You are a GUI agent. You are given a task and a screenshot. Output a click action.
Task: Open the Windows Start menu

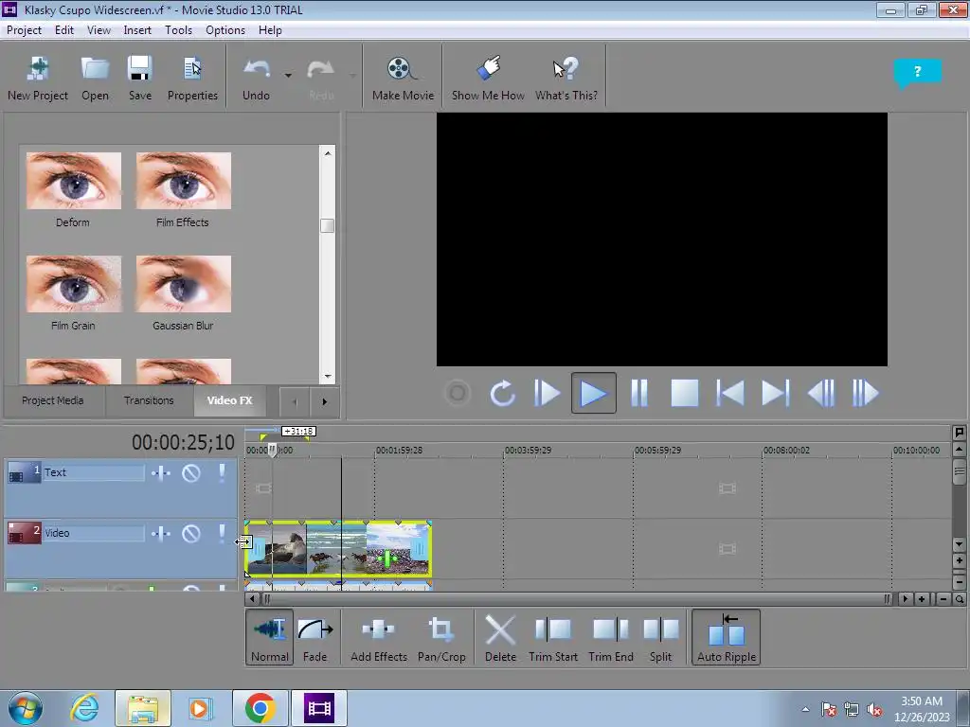[26, 708]
